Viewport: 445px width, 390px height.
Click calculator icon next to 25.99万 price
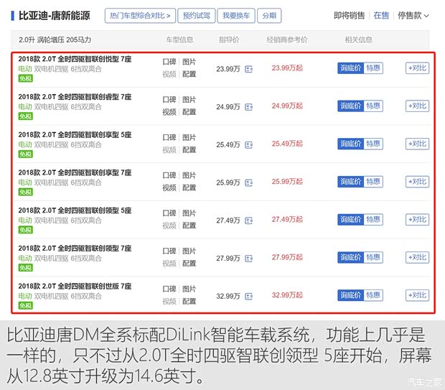coord(249,182)
